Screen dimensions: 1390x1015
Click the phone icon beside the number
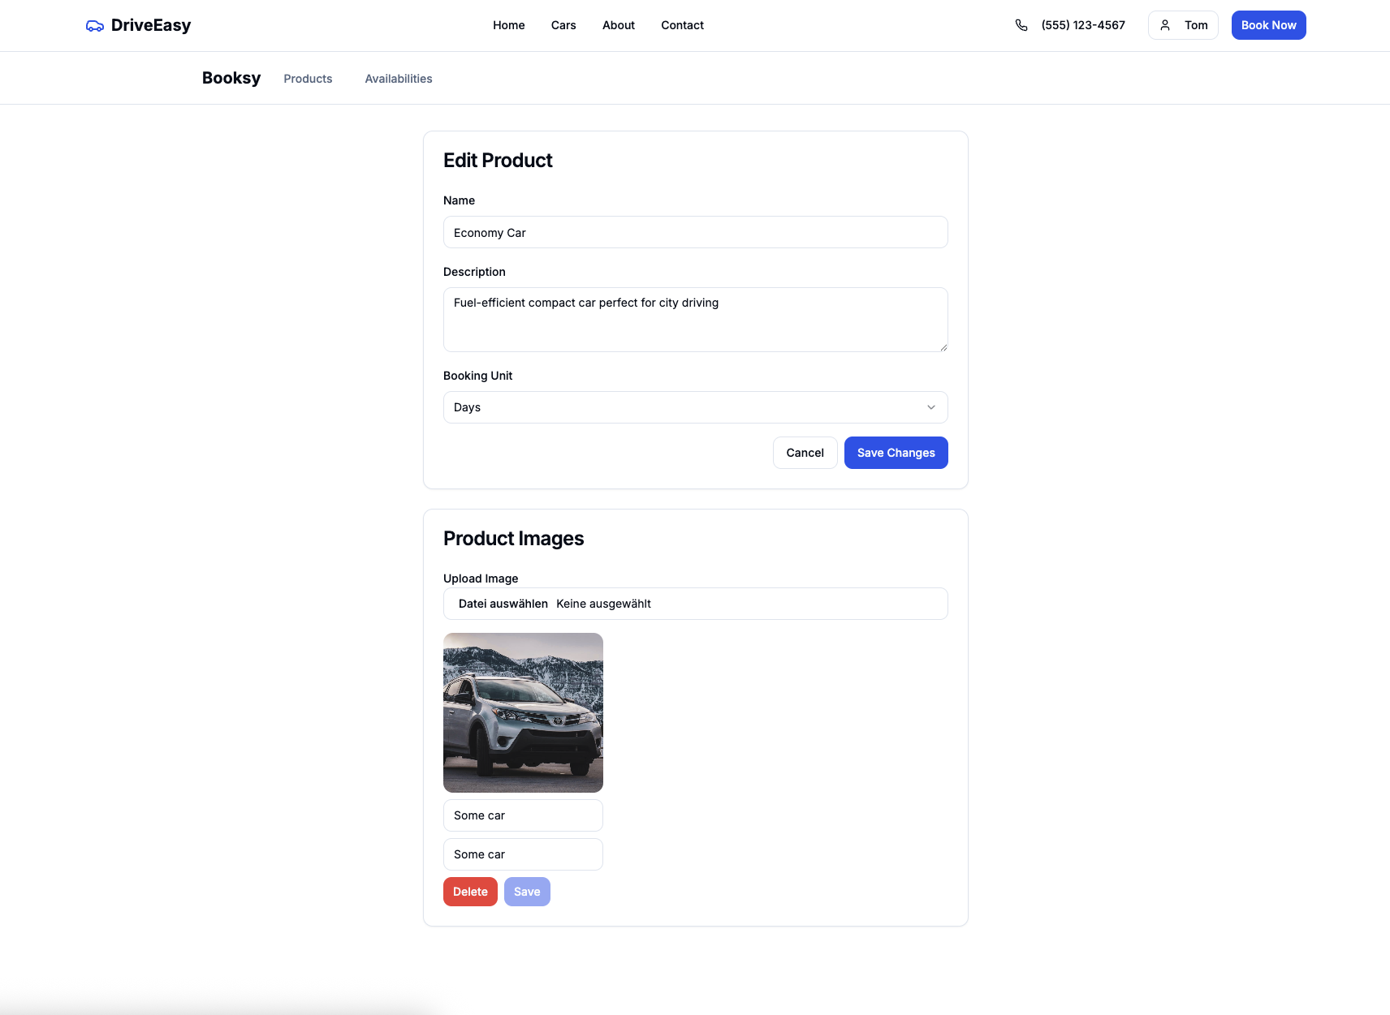(1021, 25)
